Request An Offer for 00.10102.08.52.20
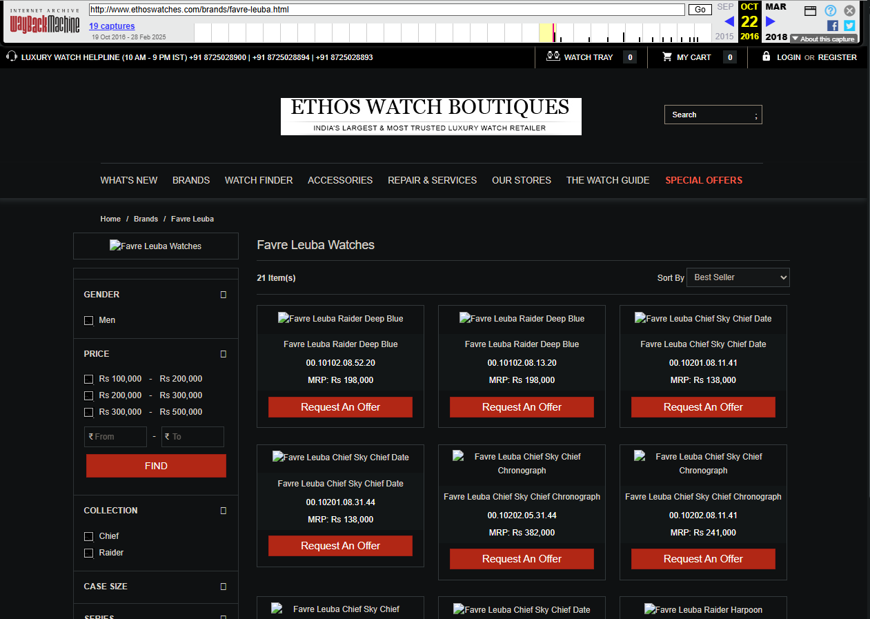Screen dimensions: 870x619 click(x=340, y=407)
